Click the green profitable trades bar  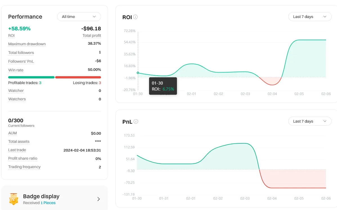[x=31, y=77]
